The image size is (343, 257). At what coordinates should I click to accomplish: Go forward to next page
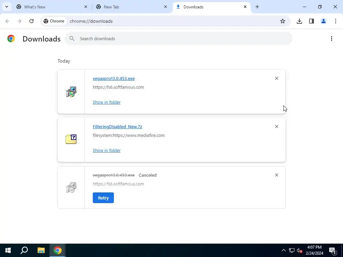[19, 21]
